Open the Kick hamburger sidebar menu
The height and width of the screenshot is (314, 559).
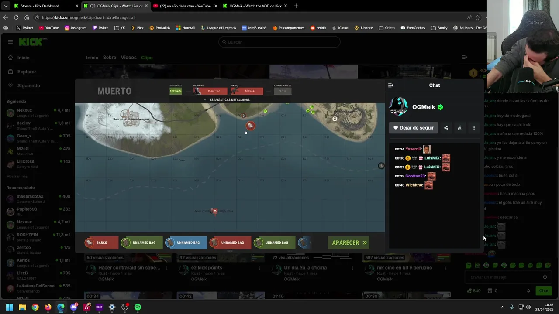pos(10,42)
